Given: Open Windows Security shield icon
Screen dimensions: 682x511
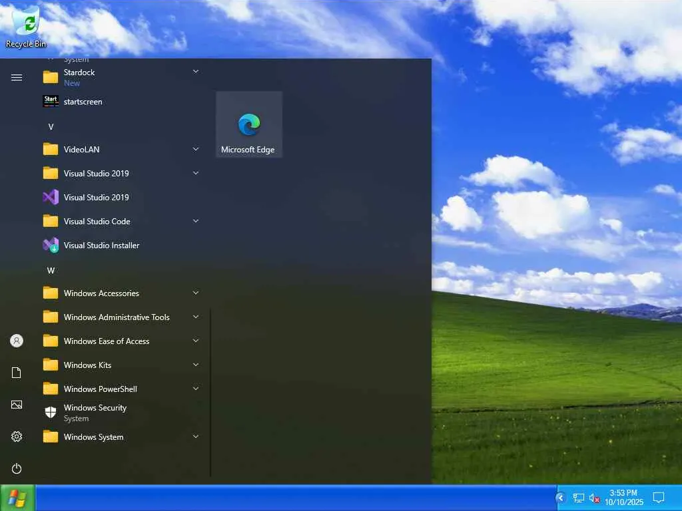Looking at the screenshot, I should [x=51, y=412].
